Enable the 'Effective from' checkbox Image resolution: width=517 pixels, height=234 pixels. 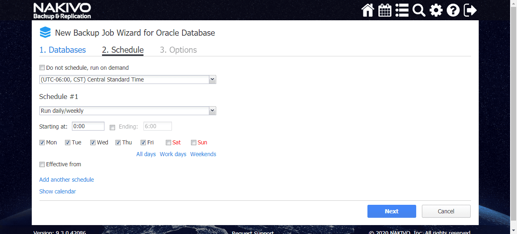[x=42, y=164]
